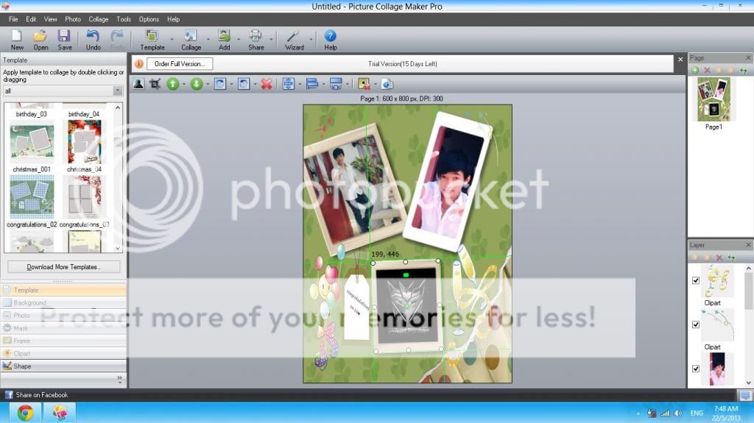754x423 pixels.
Task: Expand the Add button dropdown arrow
Action: click(x=239, y=40)
